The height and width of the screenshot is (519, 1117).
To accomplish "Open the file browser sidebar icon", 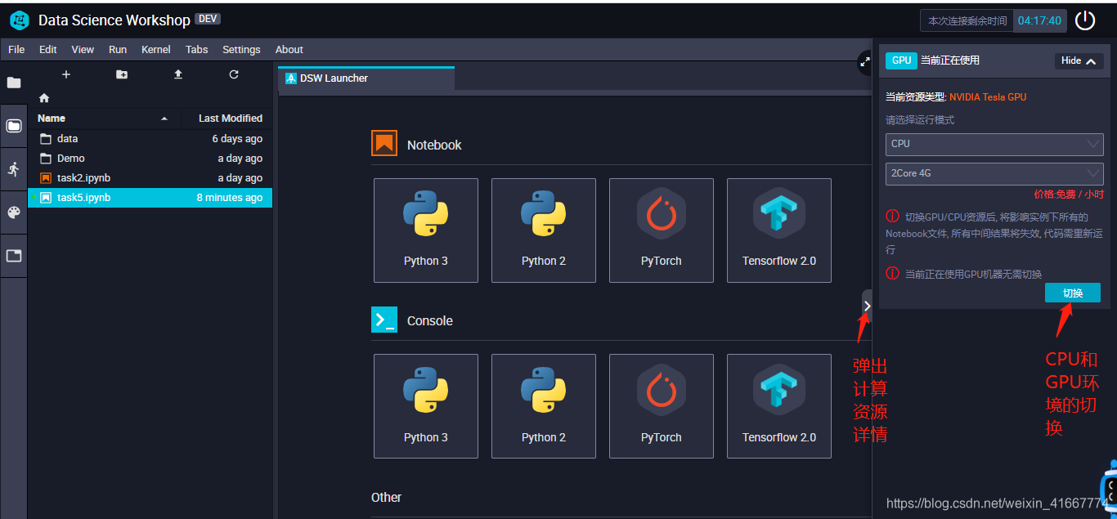I will [14, 126].
